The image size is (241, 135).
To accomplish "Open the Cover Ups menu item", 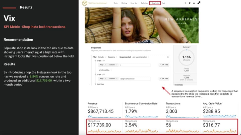I will 134,3.
